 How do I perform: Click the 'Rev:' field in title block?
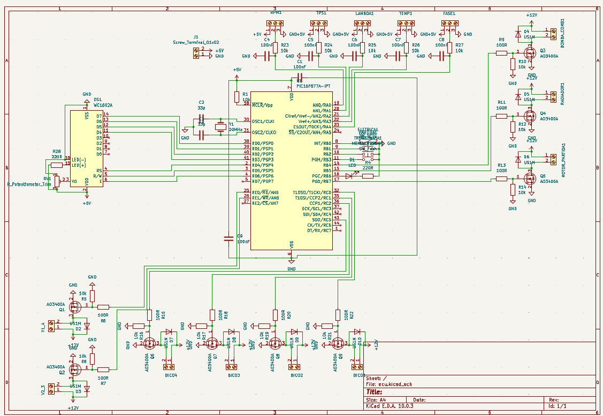pos(554,400)
